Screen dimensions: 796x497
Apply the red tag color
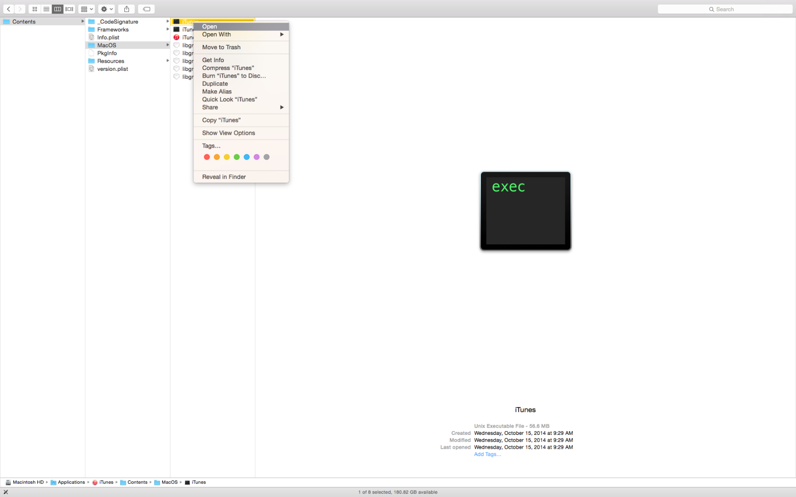click(x=207, y=157)
